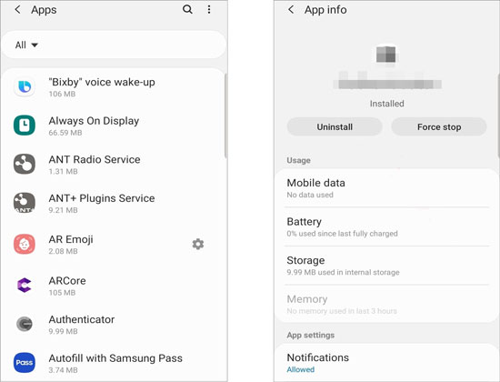
Task: Expand the All apps filter dropdown
Action: coord(26,45)
